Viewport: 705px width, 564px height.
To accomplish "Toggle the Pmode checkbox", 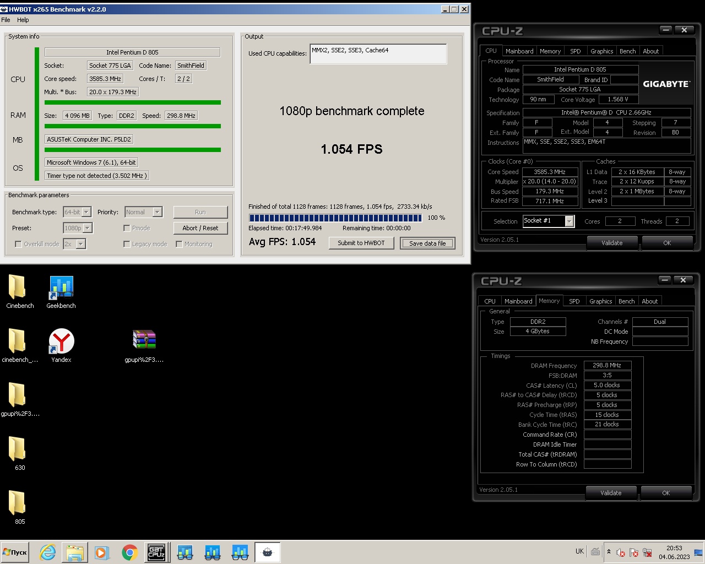I will tap(127, 228).
